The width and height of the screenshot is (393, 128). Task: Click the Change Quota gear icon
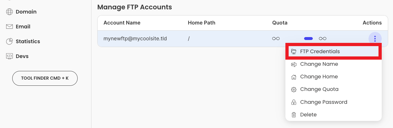pyautogui.click(x=293, y=89)
